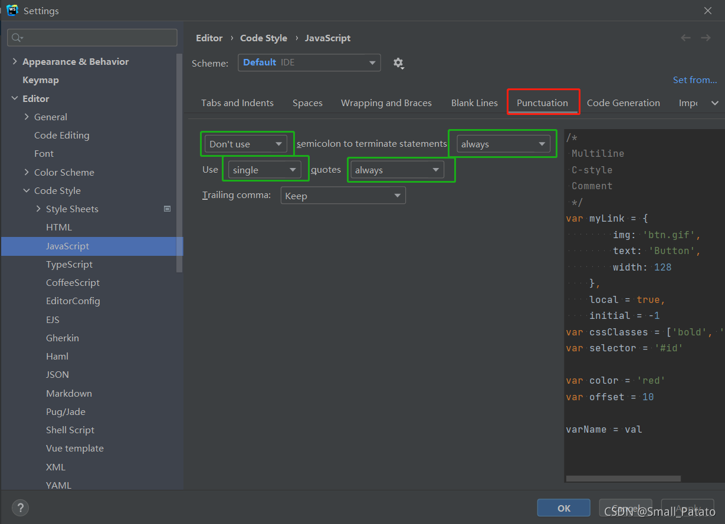Screen dimensions: 725x524
Task: Click 'var selector' line in the preview
Action: click(624, 348)
